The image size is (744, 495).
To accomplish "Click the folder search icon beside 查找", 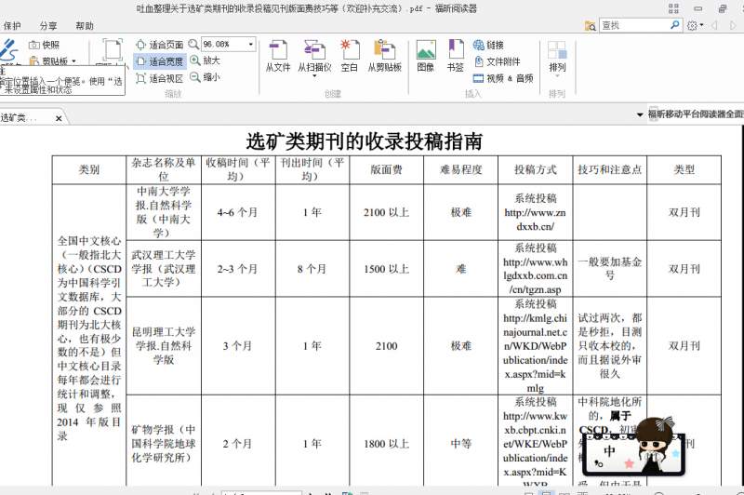I will point(591,26).
